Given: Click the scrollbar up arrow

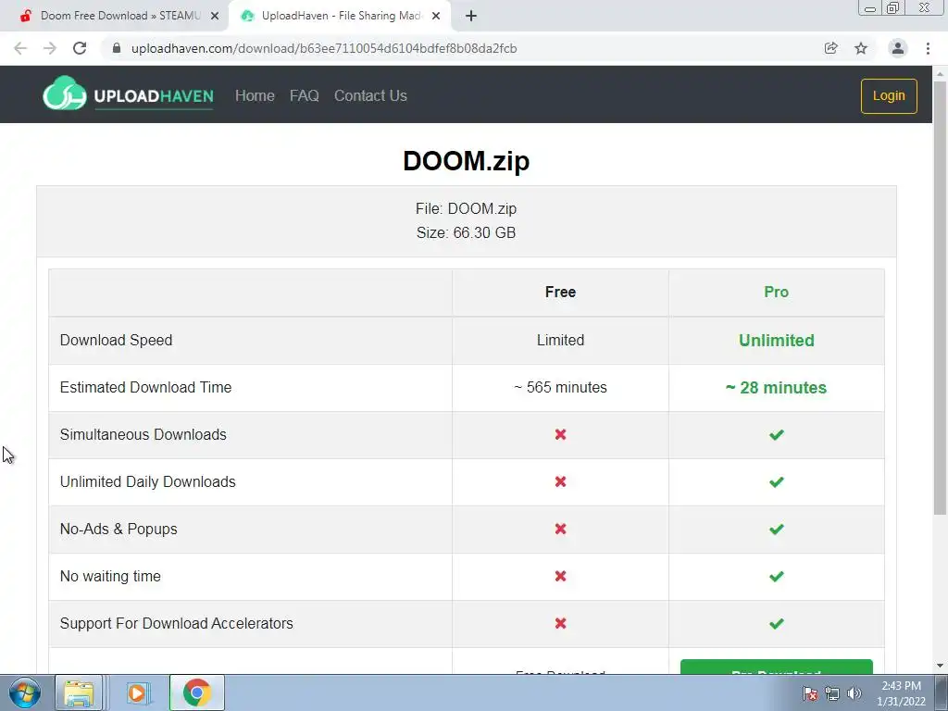Looking at the screenshot, I should (940, 73).
